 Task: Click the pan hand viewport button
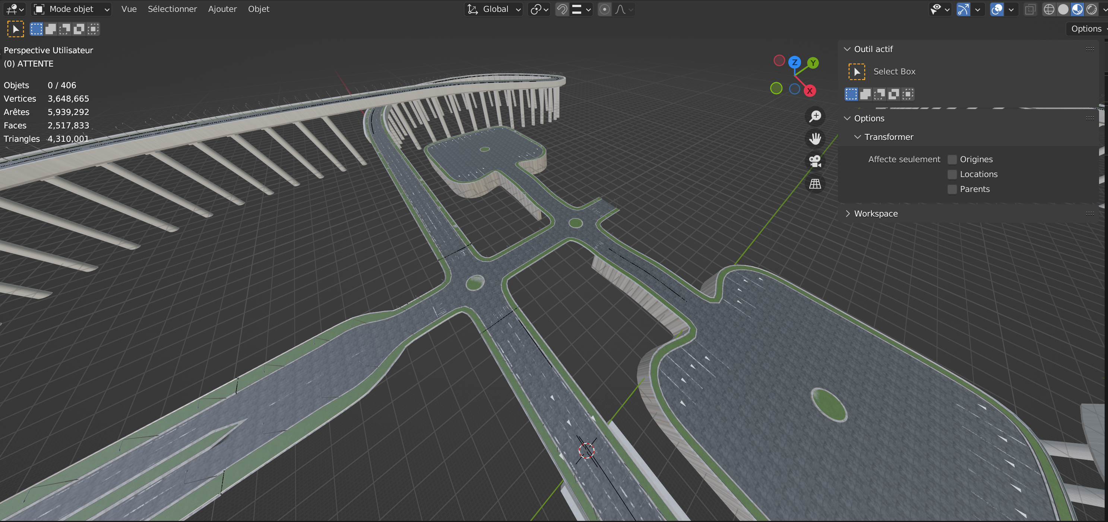[x=815, y=139]
